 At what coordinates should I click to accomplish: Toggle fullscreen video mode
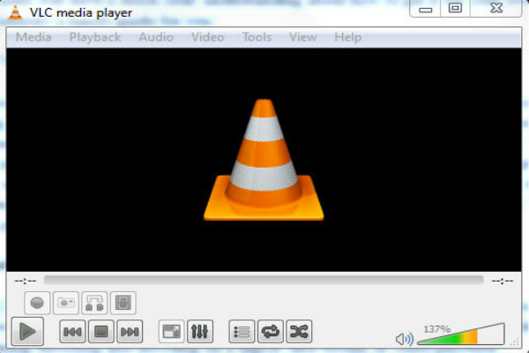click(171, 332)
